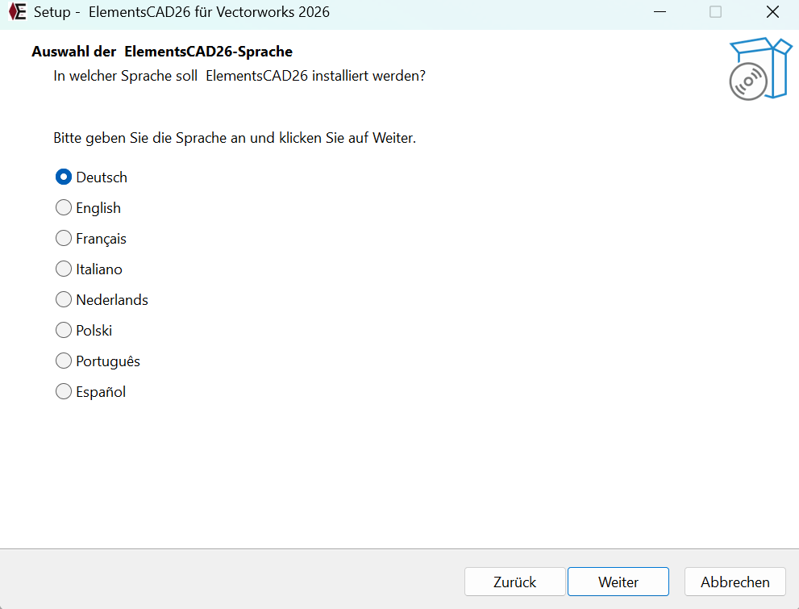Click the installer box and disc icon

(760, 69)
